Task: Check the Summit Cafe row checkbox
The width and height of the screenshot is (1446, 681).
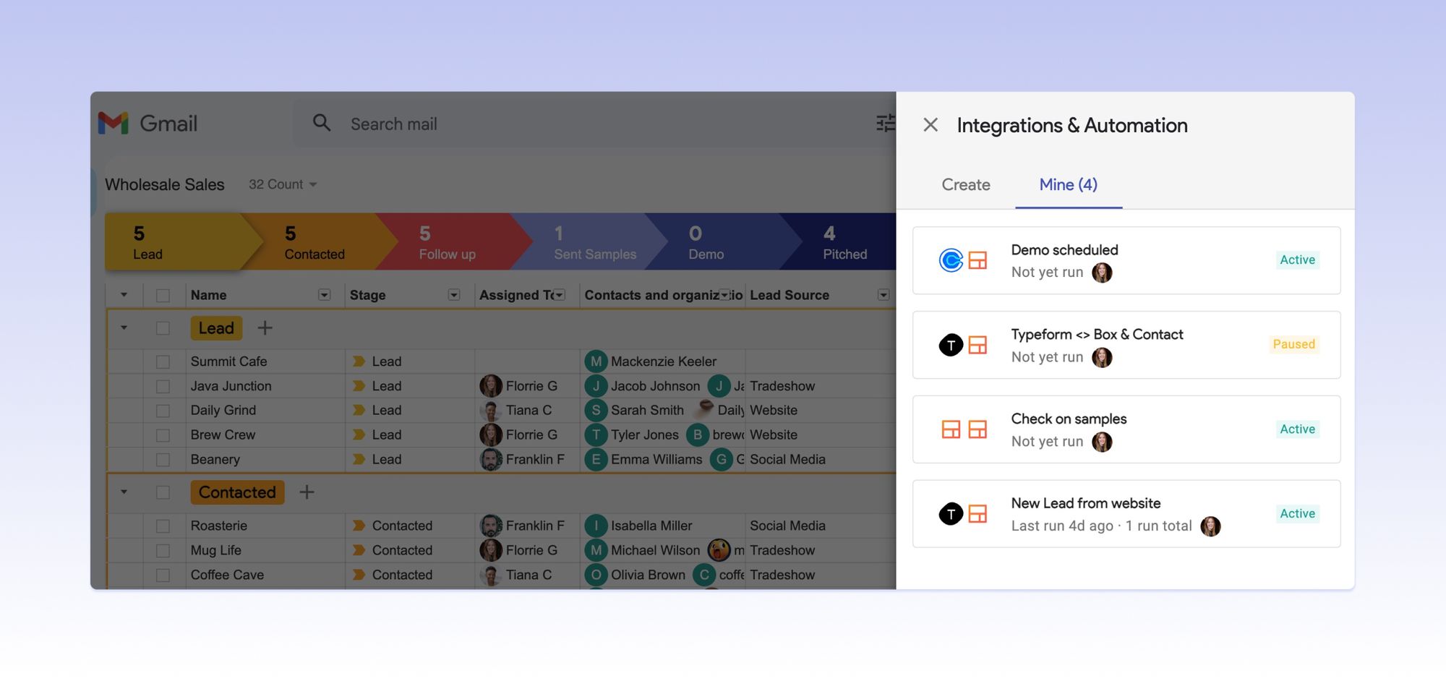Action: (x=162, y=361)
